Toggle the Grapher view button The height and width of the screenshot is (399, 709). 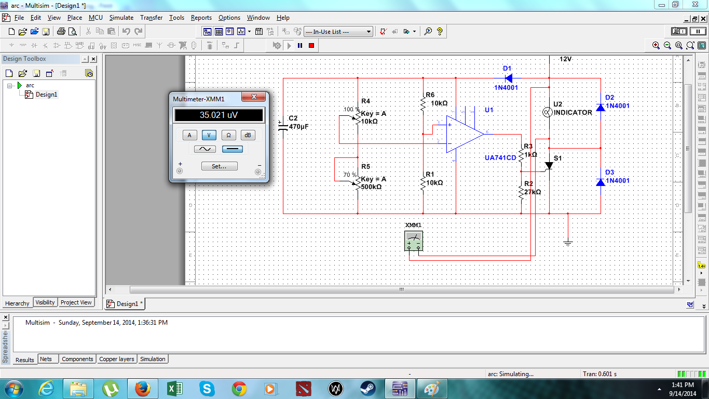point(241,31)
